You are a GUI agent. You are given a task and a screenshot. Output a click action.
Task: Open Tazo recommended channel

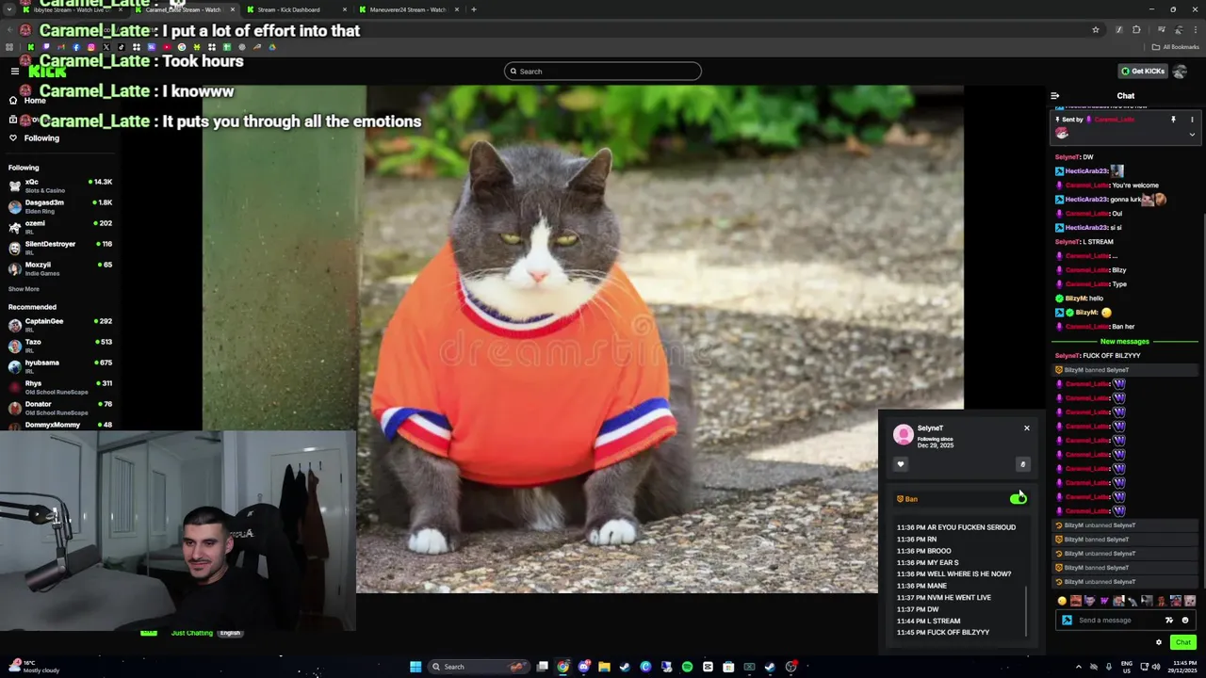click(x=60, y=346)
